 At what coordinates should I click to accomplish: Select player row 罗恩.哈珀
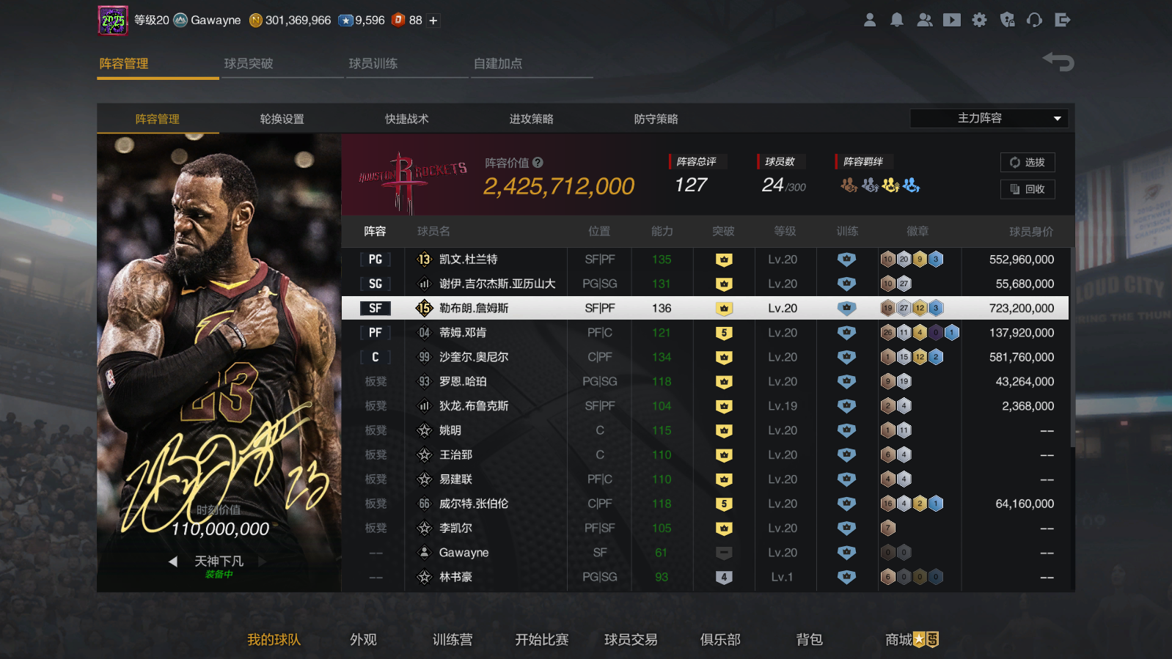coord(705,381)
